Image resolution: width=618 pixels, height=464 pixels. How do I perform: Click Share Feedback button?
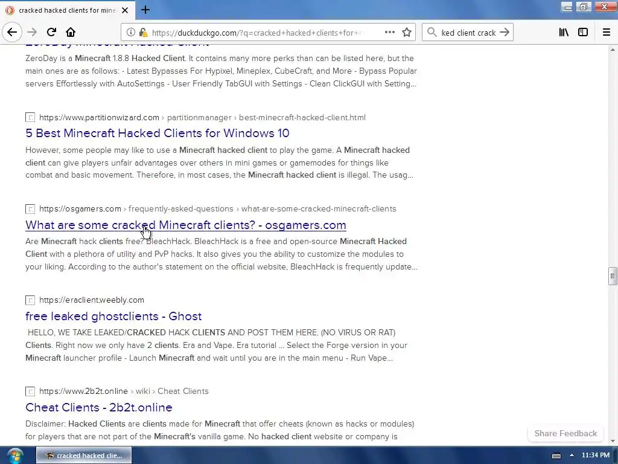[565, 433]
